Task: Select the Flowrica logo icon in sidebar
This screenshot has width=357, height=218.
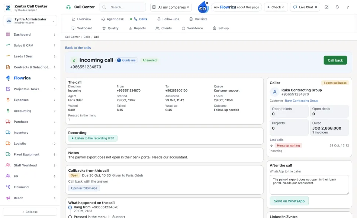Action: (x=8, y=78)
